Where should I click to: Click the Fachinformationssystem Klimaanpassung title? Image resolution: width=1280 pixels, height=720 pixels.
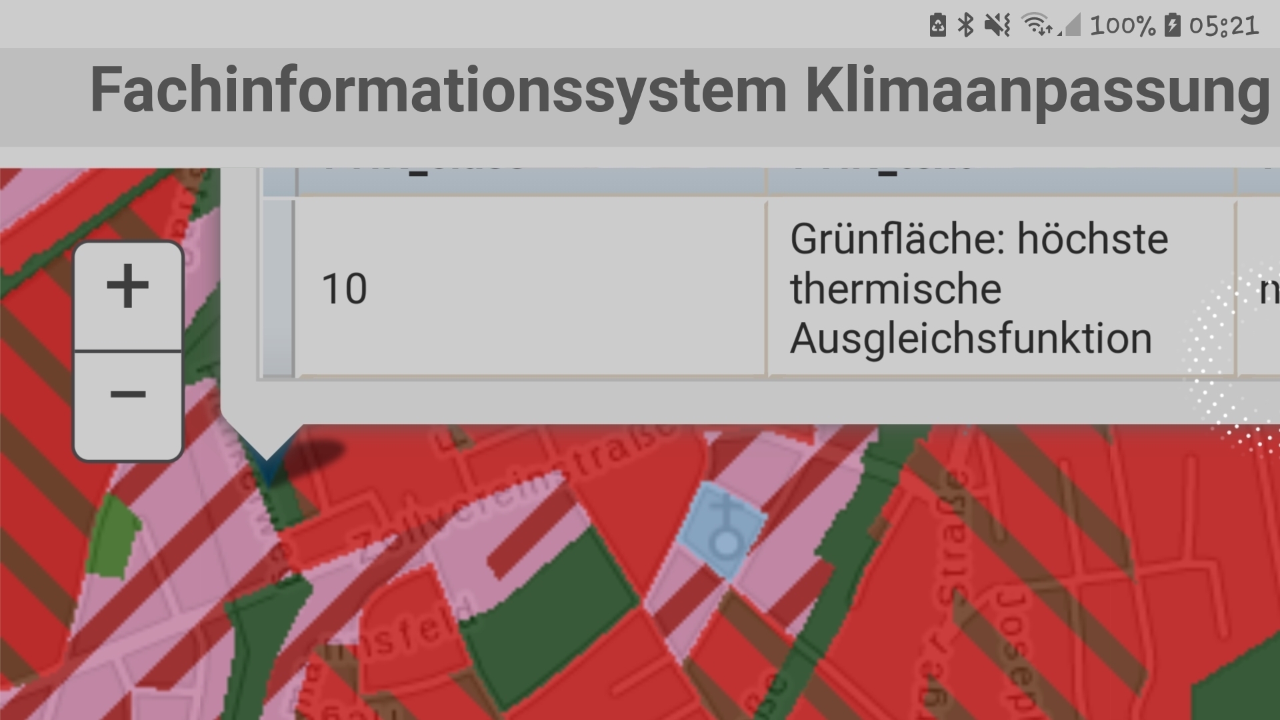(679, 90)
